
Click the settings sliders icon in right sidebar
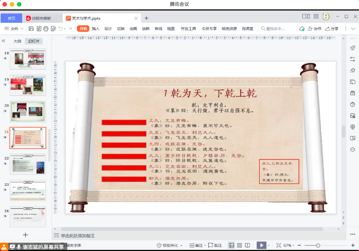pyautogui.click(x=353, y=59)
